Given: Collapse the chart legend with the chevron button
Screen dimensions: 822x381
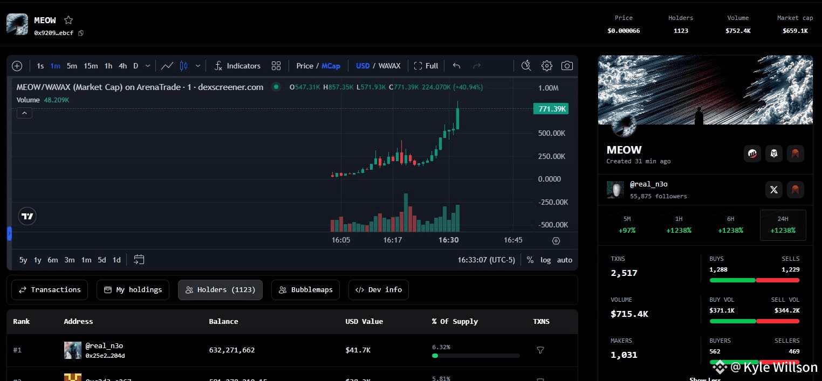Looking at the screenshot, I should [x=25, y=113].
